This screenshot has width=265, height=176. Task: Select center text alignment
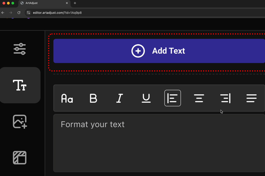pos(199,98)
